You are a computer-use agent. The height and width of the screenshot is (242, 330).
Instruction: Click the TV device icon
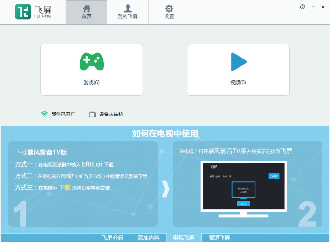point(92,114)
